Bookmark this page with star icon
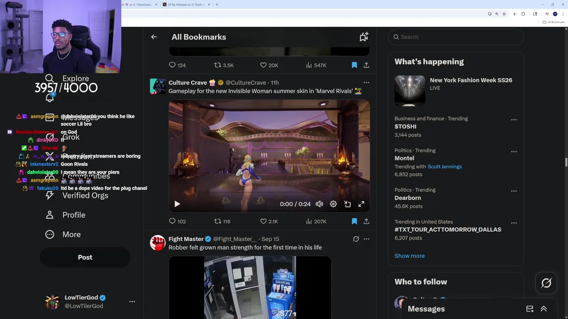 click(504, 14)
